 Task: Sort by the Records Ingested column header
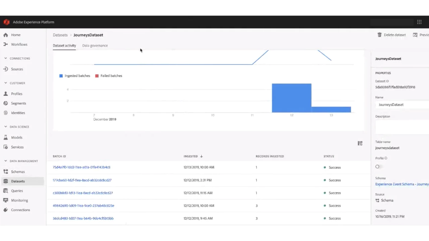pos(270,156)
